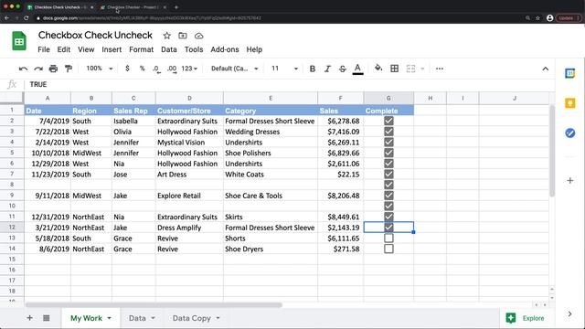This screenshot has width=585, height=329.
Task: Expand the side panel with the arrow
Action: tap(569, 314)
